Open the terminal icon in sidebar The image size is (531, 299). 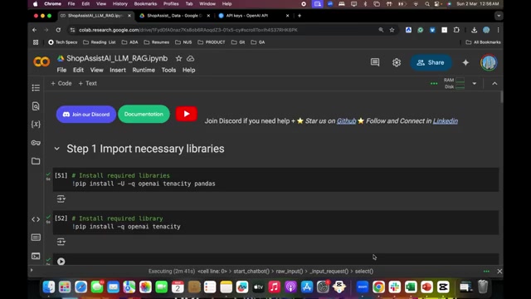36,256
